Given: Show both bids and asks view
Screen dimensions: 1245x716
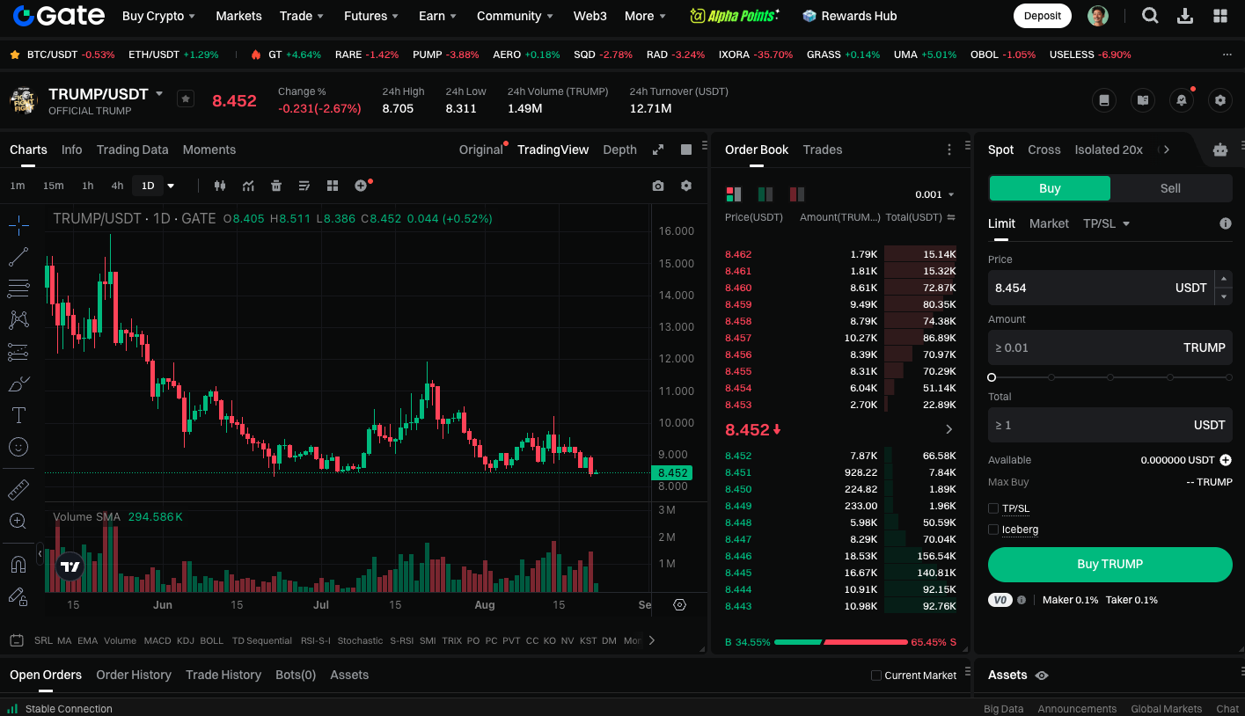Looking at the screenshot, I should (x=733, y=194).
